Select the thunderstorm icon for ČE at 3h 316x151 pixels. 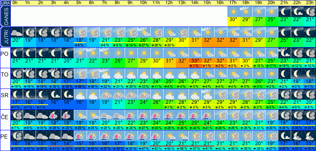coord(55,115)
